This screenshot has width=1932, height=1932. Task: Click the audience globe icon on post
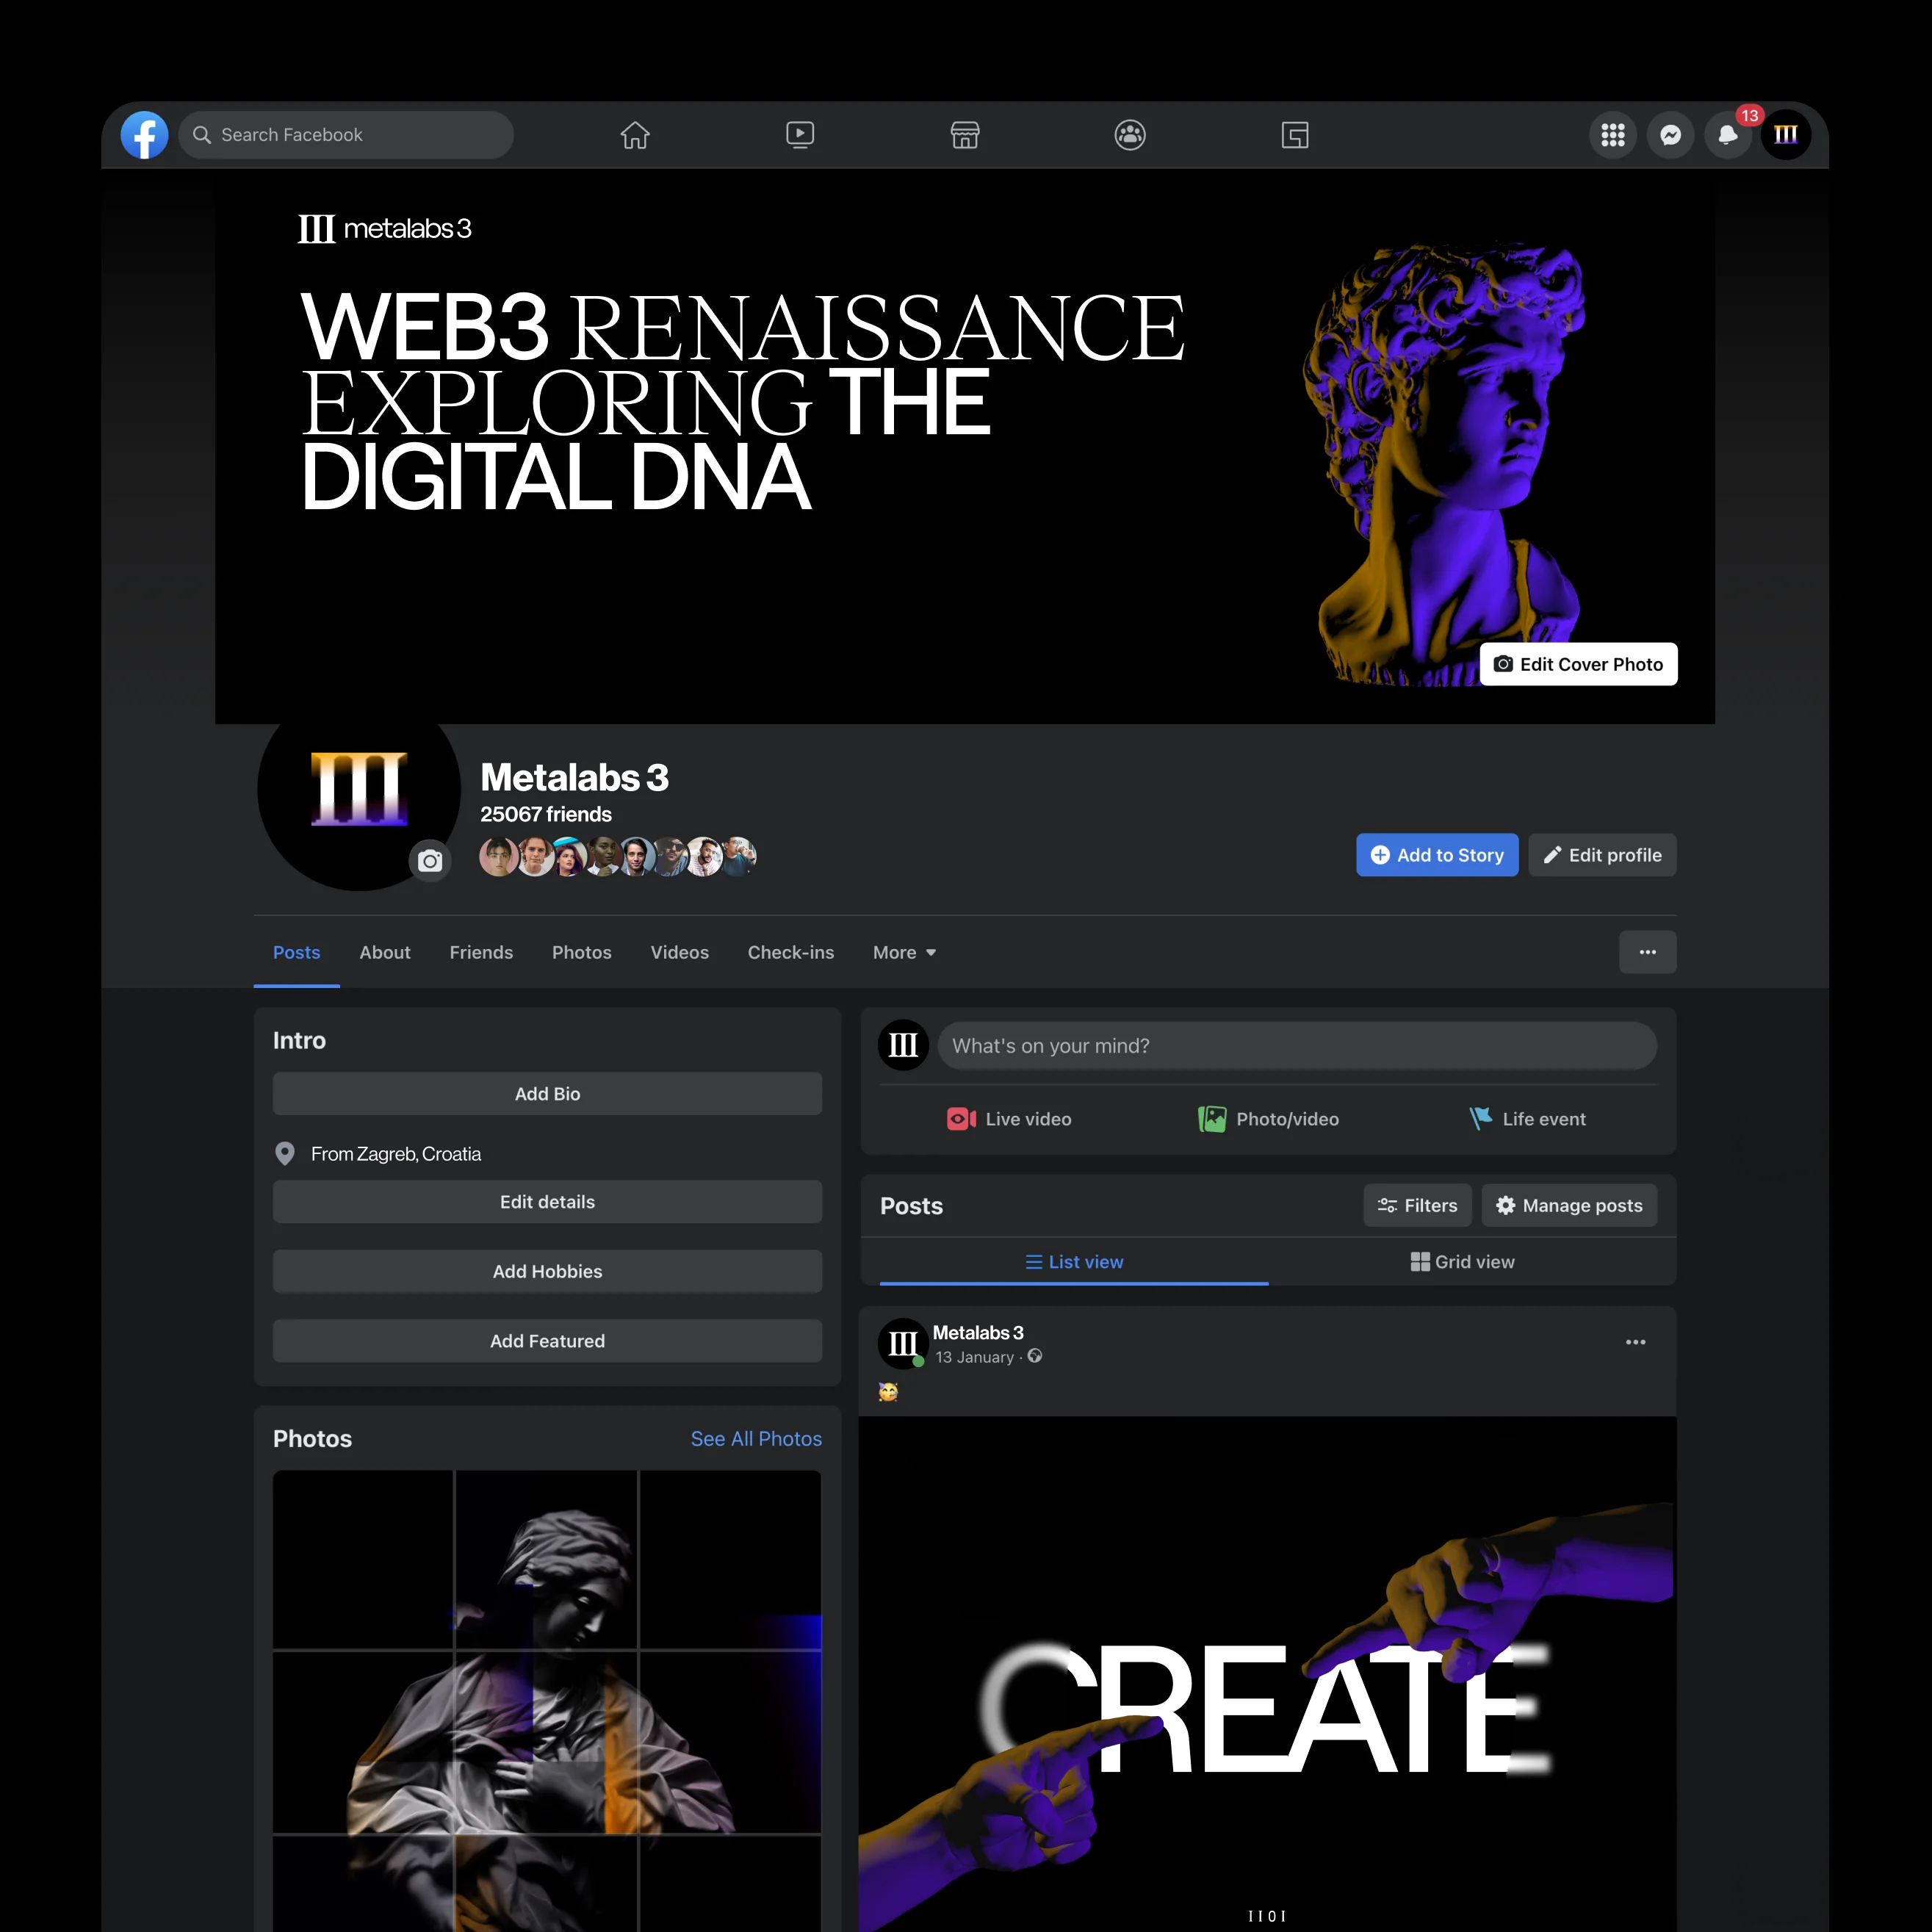pyautogui.click(x=1035, y=1356)
